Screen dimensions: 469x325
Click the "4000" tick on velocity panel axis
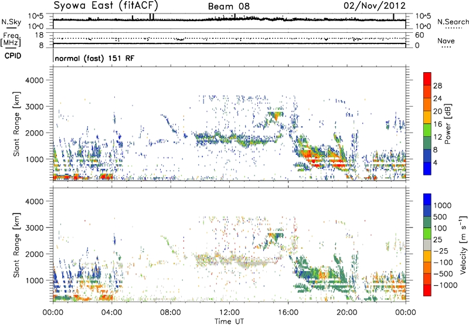(34, 201)
